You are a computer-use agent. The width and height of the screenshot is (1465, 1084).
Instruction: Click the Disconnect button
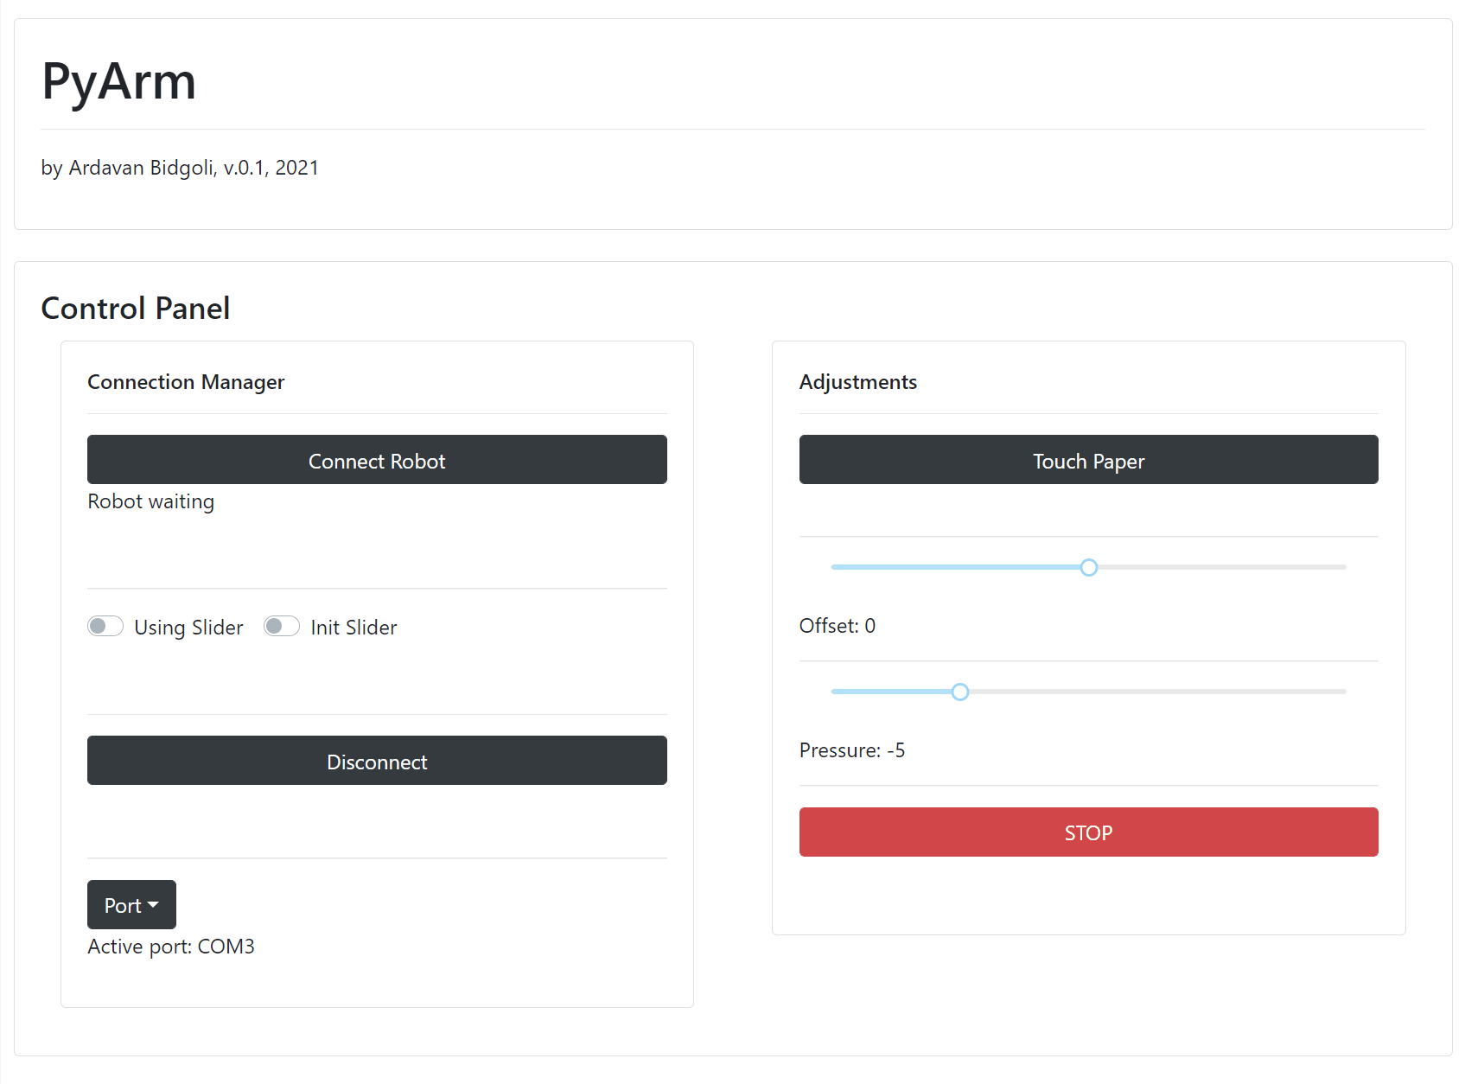[377, 761]
